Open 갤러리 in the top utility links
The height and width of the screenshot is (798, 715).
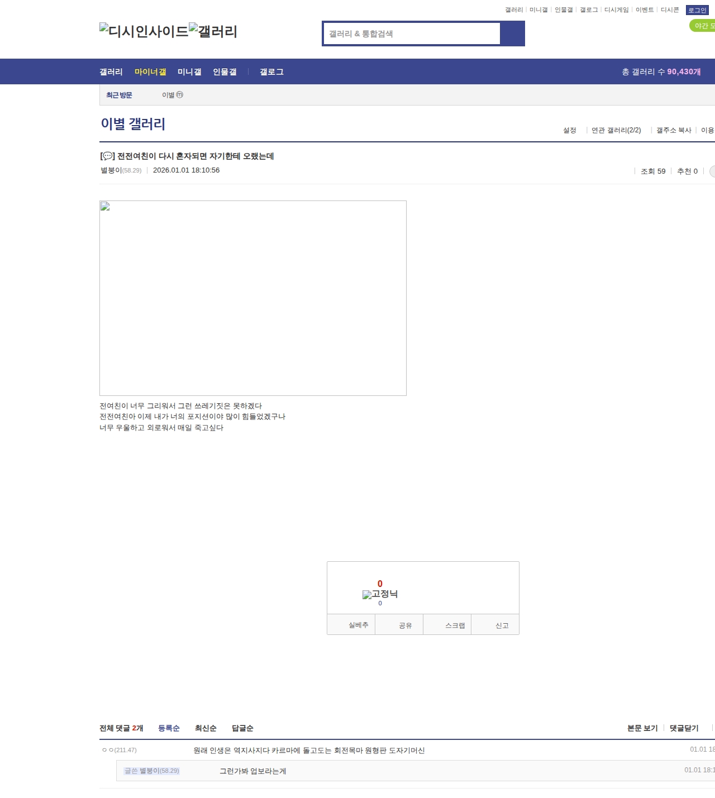click(514, 10)
